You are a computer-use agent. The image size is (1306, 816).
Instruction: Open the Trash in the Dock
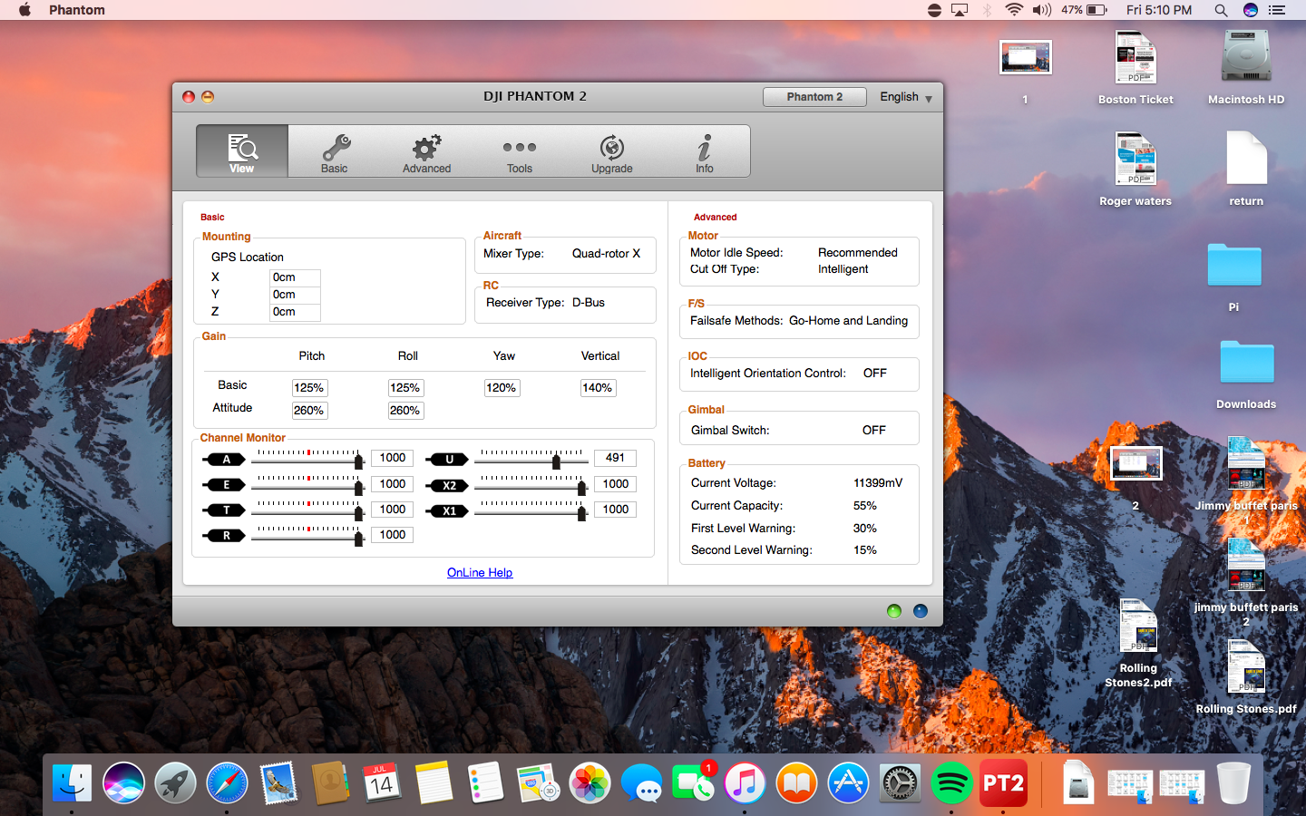1233,782
